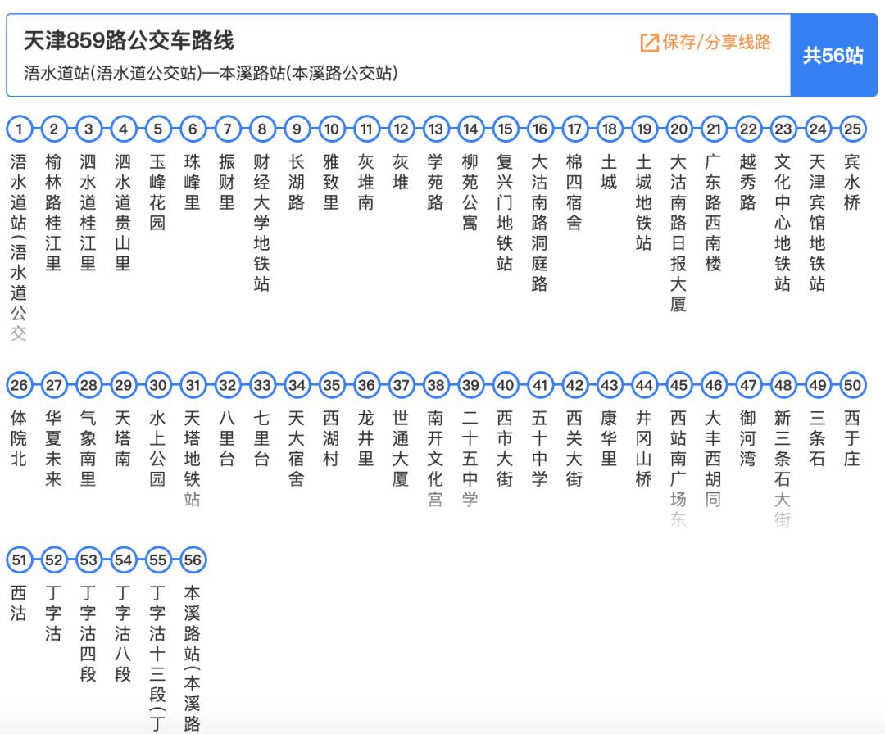Click the save/share route icon

click(650, 43)
